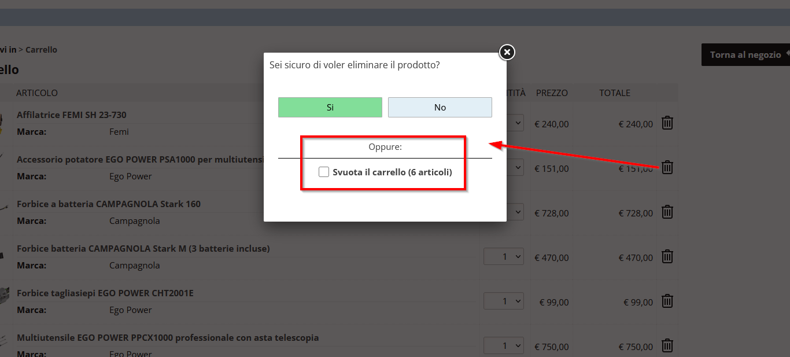The width and height of the screenshot is (790, 357).
Task: Click trash icon for Multiutensile PPCX1000
Action: [667, 345]
